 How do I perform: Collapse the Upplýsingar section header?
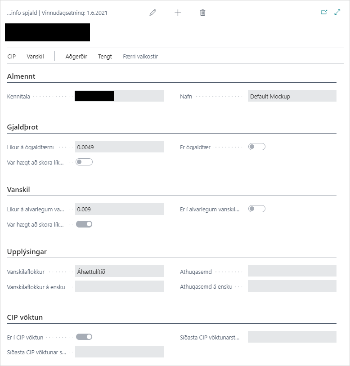pos(27,251)
